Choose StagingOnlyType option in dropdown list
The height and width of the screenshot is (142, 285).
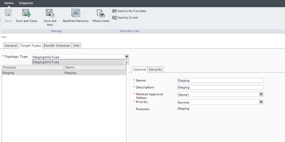pos(79,62)
